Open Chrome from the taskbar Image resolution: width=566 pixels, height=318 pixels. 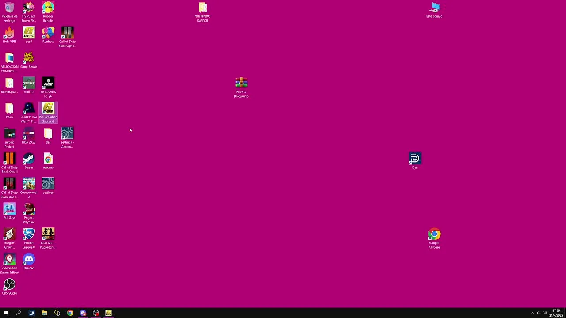coord(70,313)
